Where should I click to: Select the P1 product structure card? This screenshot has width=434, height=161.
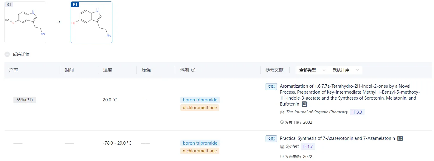click(x=92, y=22)
